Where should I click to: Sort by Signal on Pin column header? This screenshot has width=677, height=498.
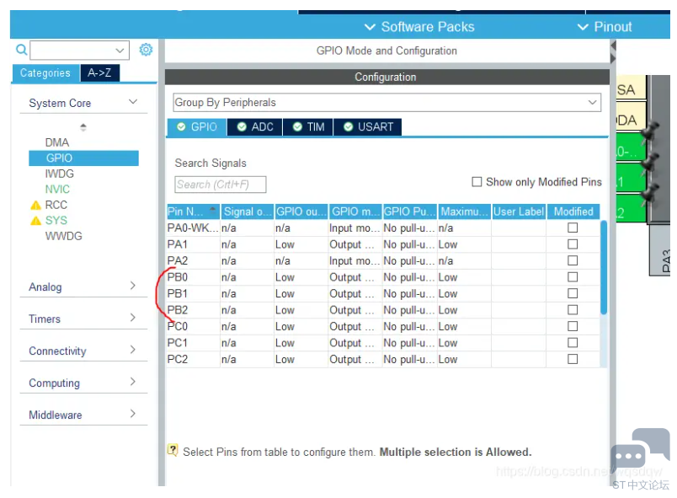(248, 212)
